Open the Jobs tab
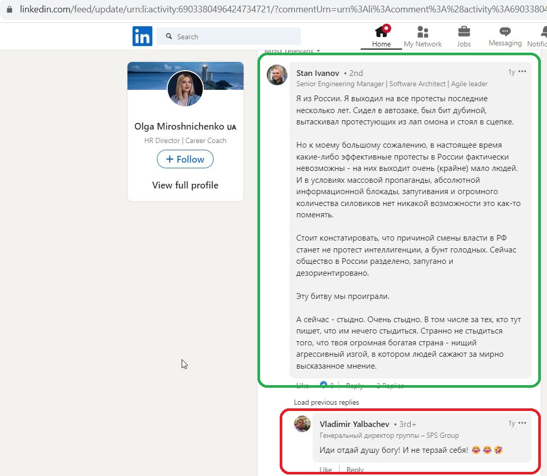 (x=463, y=36)
